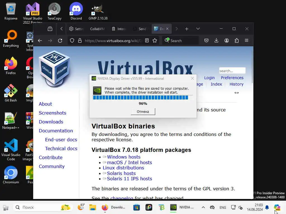286x214 pixels.
Task: Open the Linux distributions link
Action: coord(123,168)
